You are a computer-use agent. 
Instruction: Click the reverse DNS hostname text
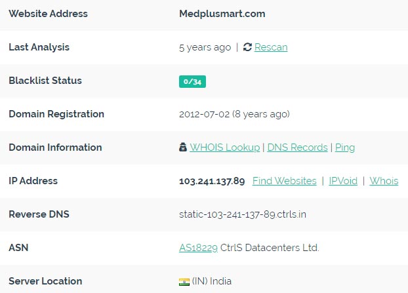point(243,214)
